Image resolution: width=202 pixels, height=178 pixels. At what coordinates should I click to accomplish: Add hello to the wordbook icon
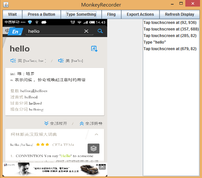[94, 49]
